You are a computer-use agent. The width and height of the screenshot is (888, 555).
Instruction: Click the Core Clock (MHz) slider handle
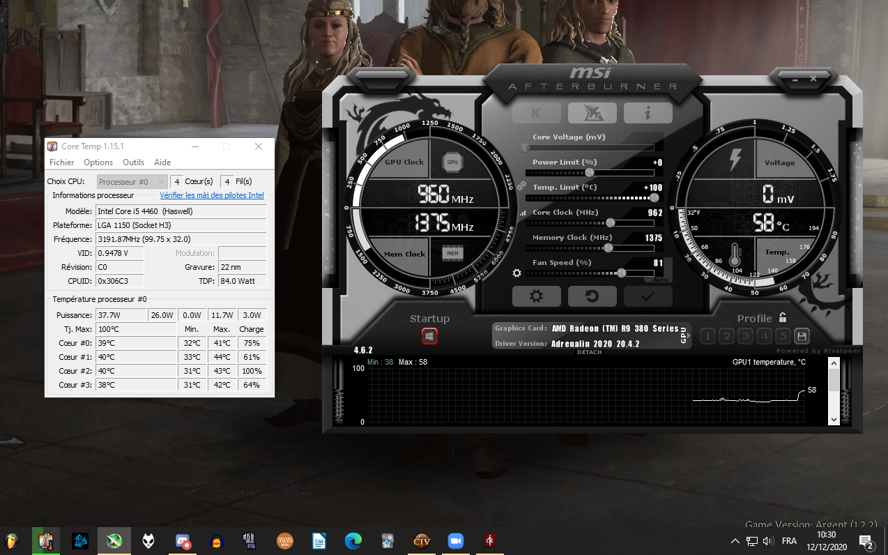[x=611, y=223]
